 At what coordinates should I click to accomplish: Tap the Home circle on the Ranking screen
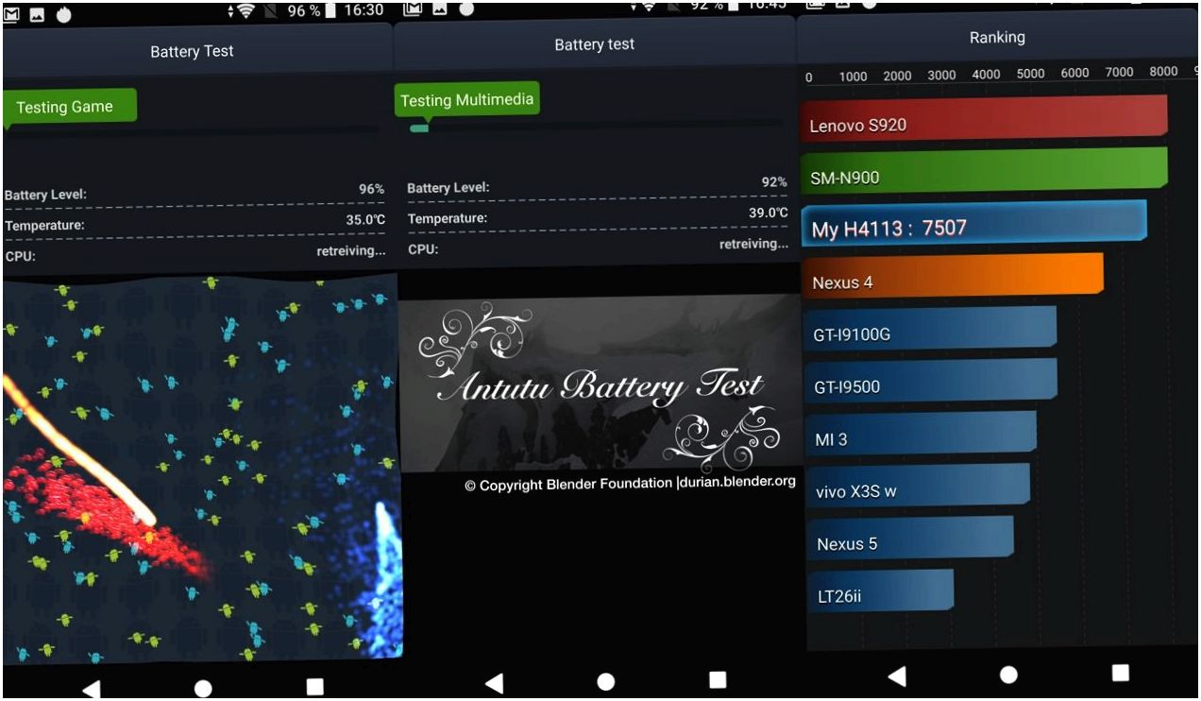(1008, 674)
